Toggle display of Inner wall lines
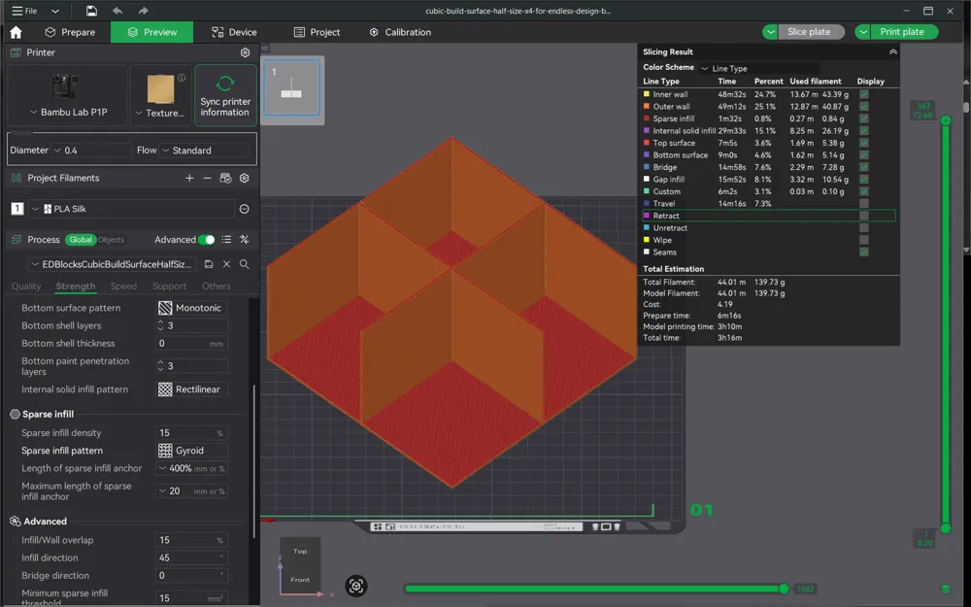Viewport: 971px width, 607px height. 863,95
